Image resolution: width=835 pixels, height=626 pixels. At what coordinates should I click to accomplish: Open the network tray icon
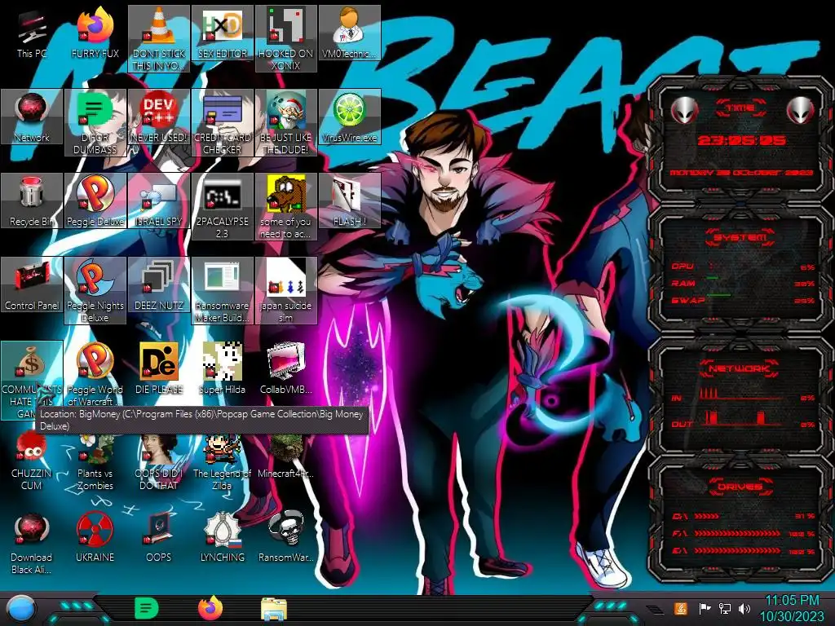[x=725, y=608]
